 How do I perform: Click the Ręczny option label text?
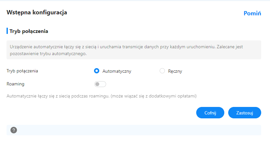(x=175, y=71)
